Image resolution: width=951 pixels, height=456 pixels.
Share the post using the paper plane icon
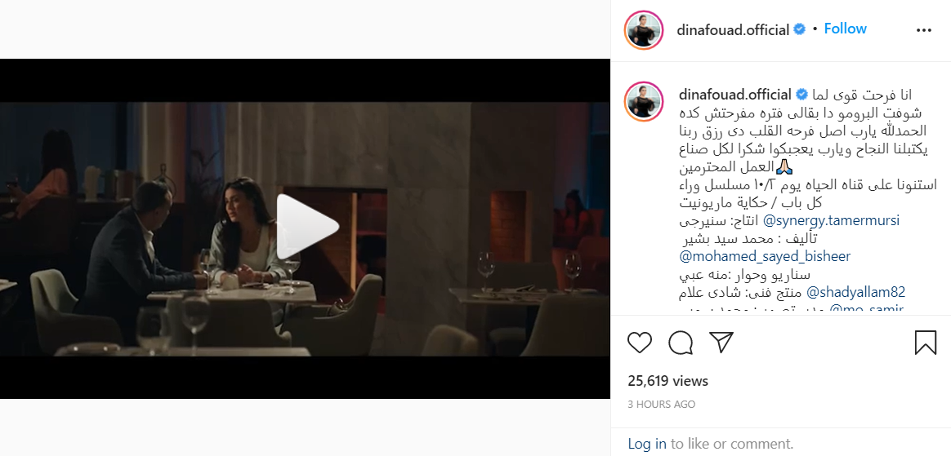pyautogui.click(x=721, y=342)
